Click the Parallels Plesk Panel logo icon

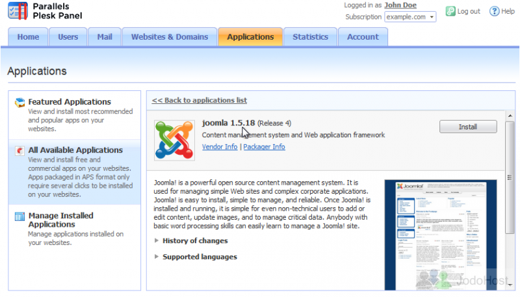[18, 11]
